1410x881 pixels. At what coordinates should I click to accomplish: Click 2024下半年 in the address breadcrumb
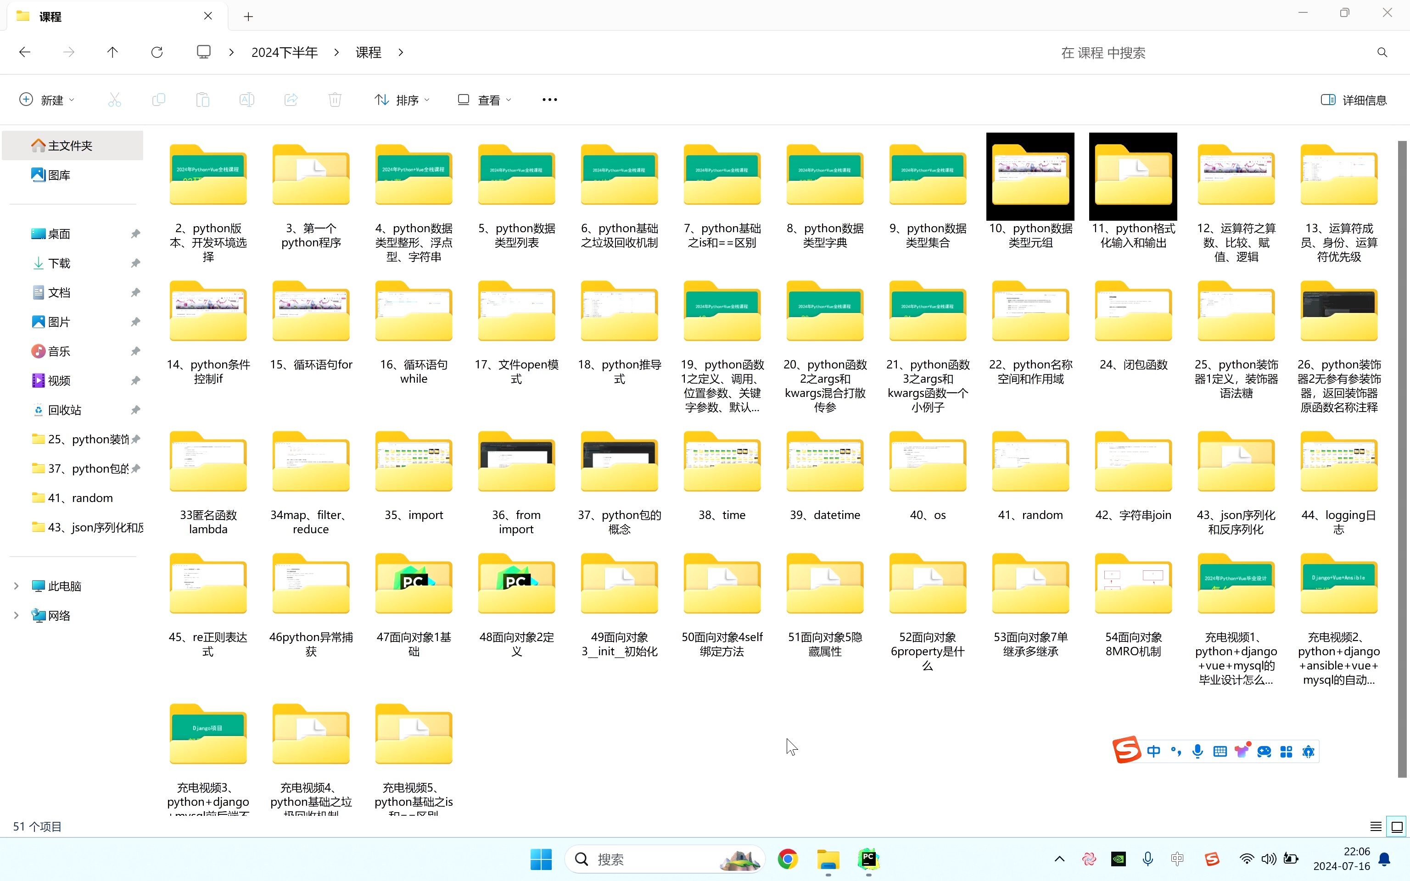pos(284,52)
